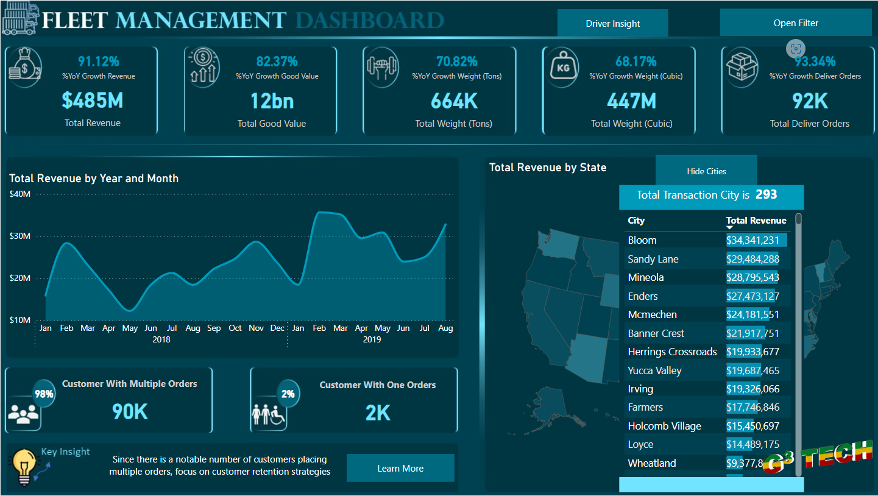The image size is (878, 496).
Task: Select the Sandy Lane city row
Action: tap(707, 259)
